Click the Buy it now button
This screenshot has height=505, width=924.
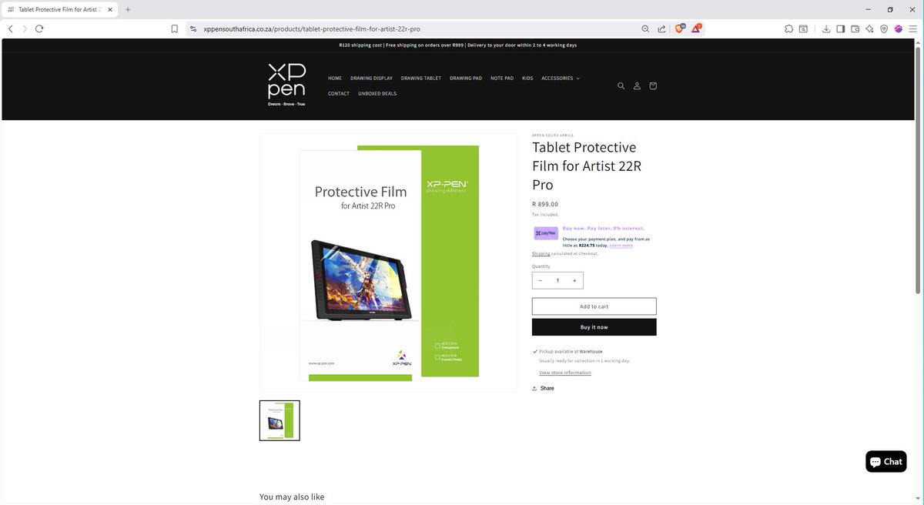click(594, 327)
